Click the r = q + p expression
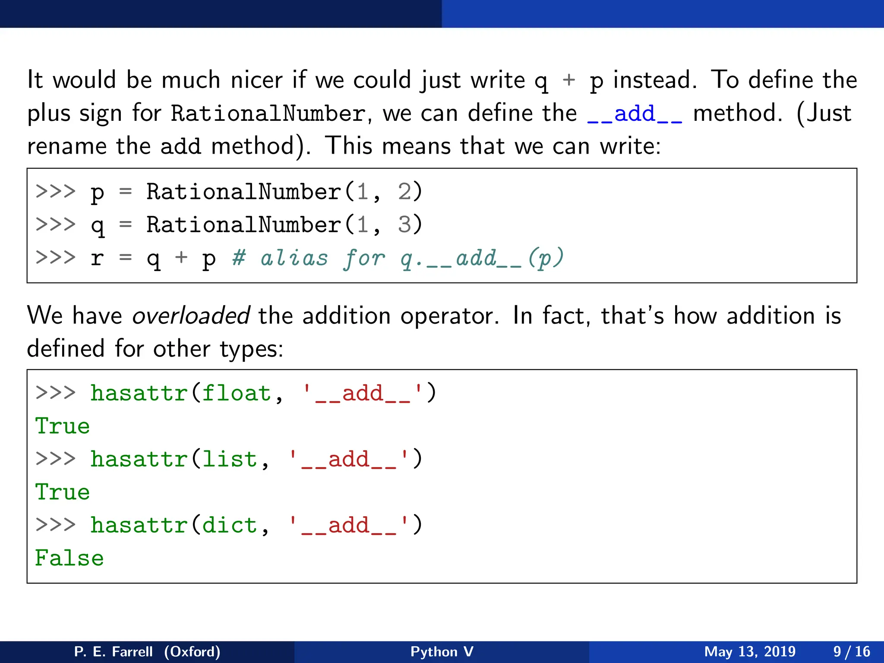 [x=153, y=258]
